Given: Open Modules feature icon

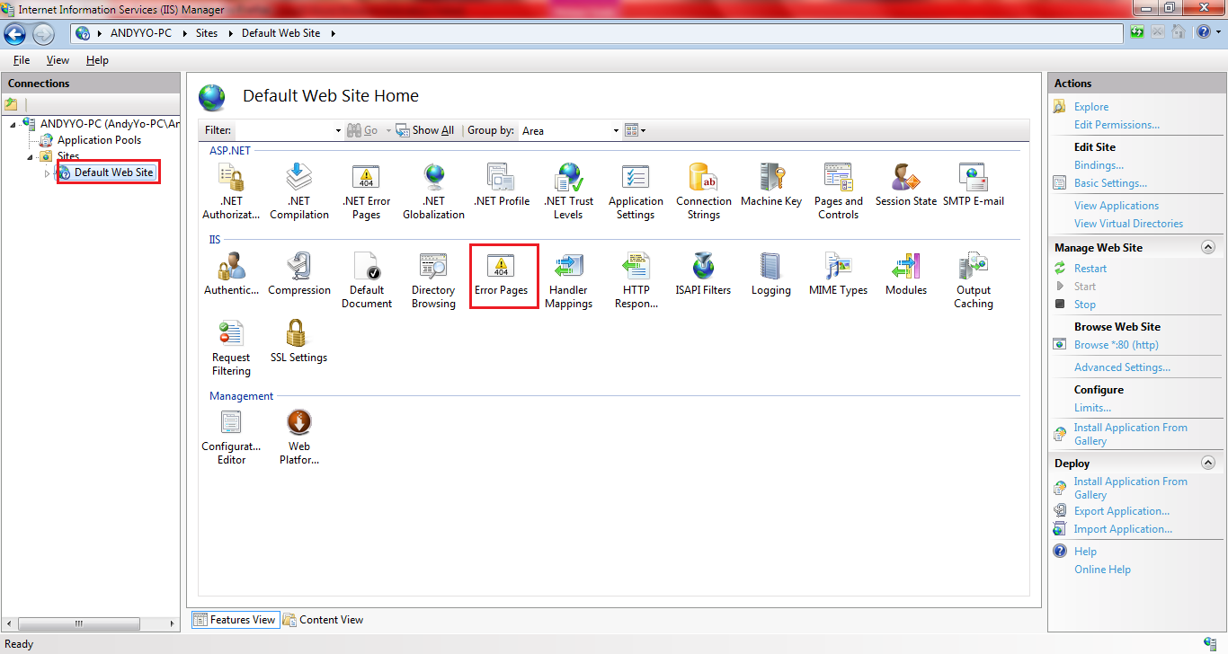Looking at the screenshot, I should [x=906, y=274].
